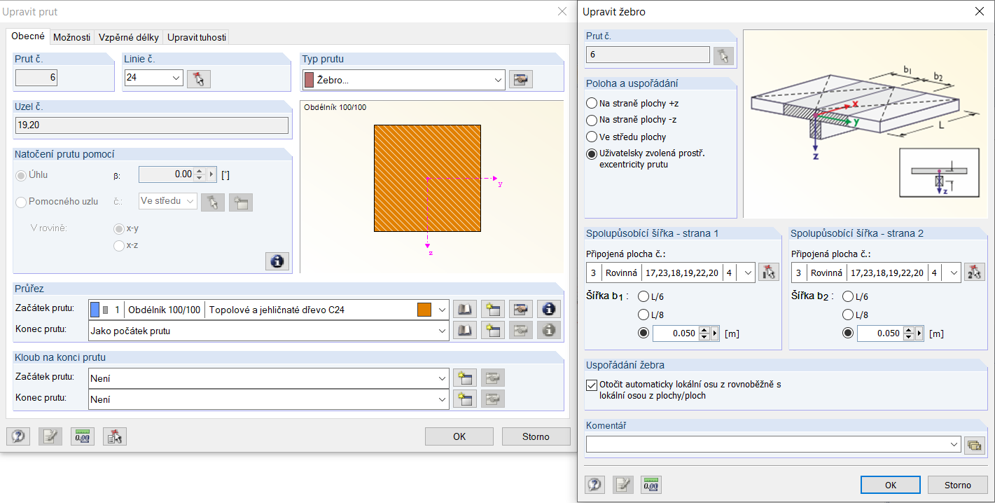The height and width of the screenshot is (503, 995).
Task: Pick line graphically next to Linie č. dropdown
Action: 199,78
